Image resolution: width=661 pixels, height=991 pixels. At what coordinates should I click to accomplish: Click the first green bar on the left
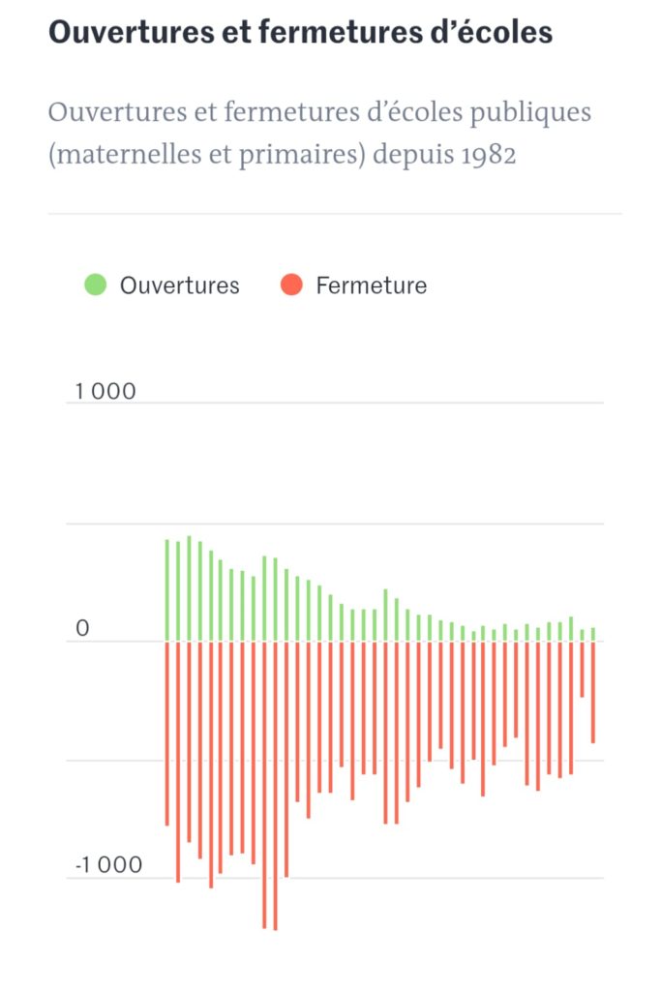[166, 590]
